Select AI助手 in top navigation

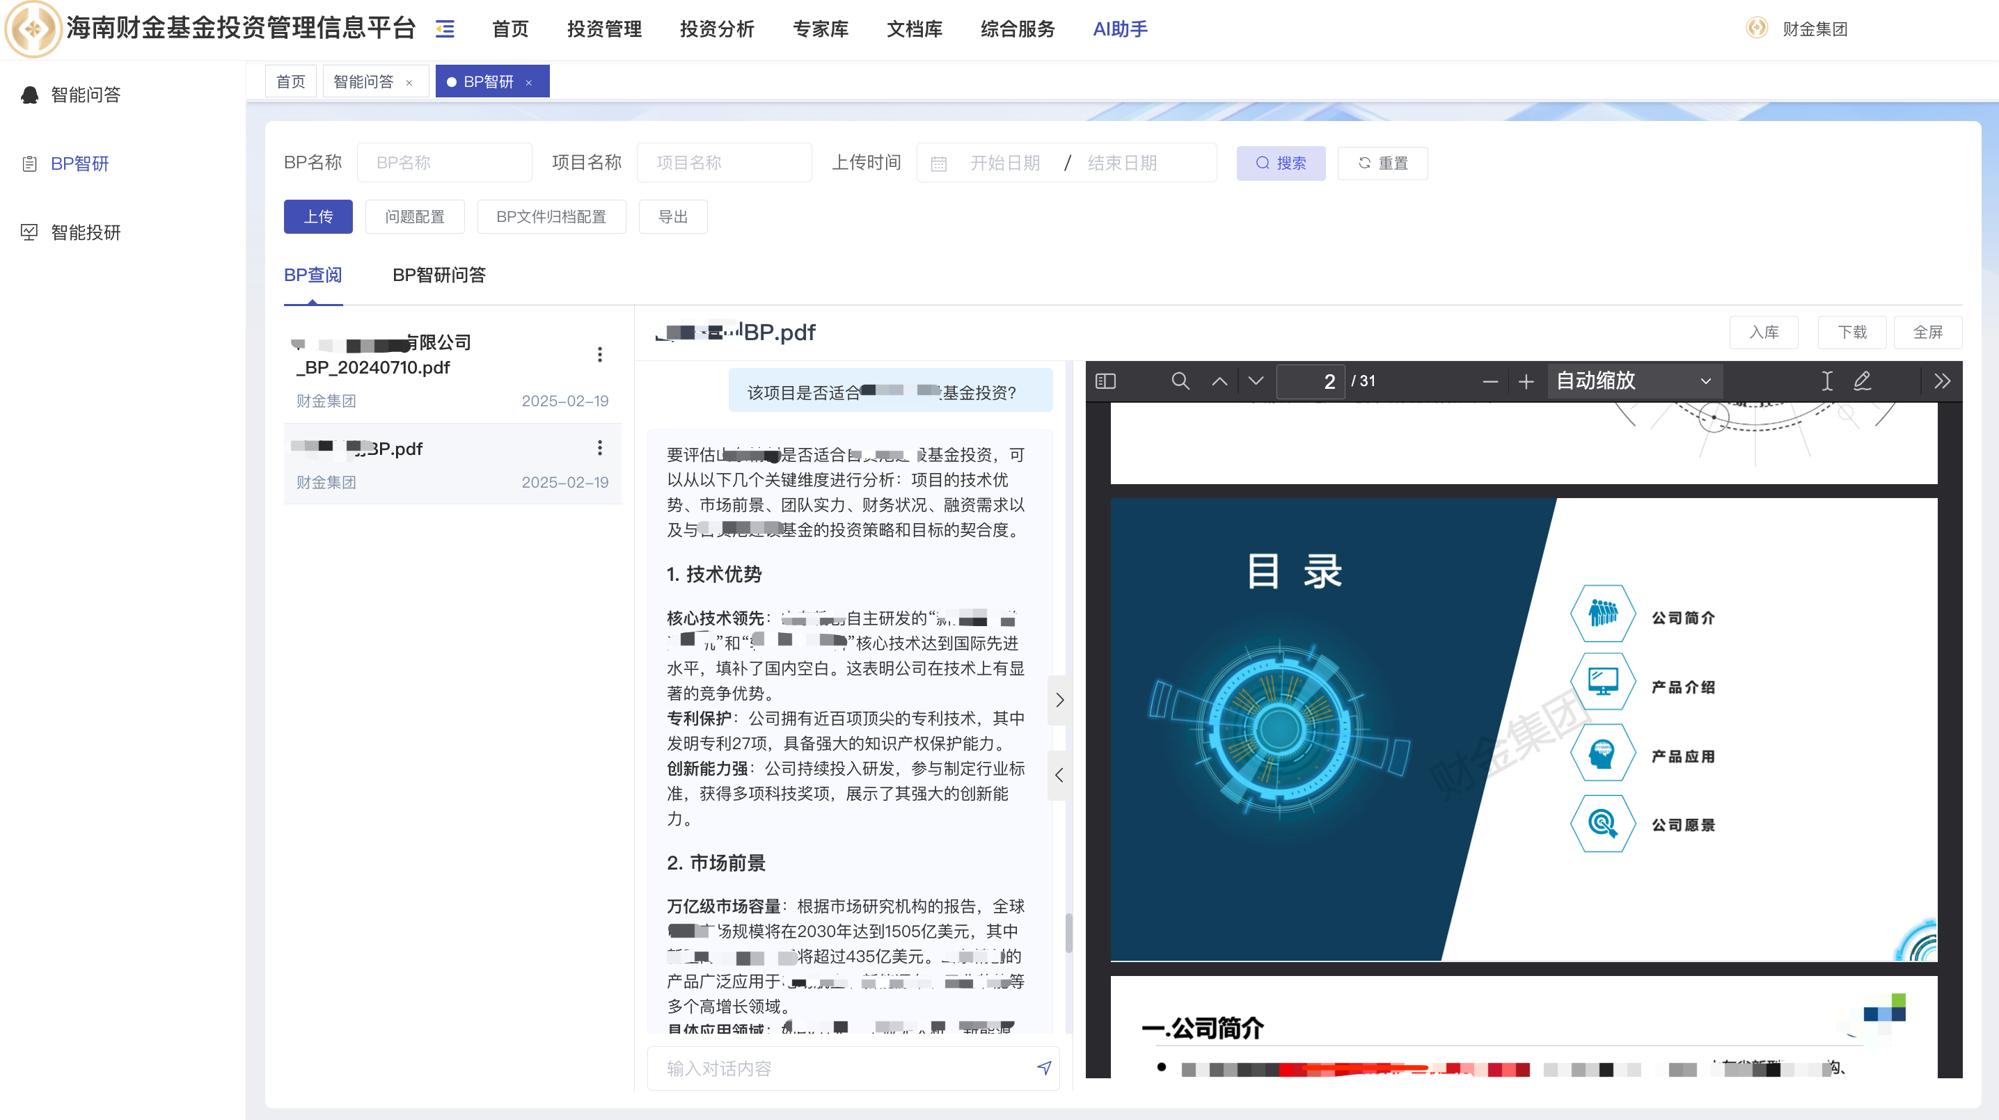click(x=1120, y=29)
